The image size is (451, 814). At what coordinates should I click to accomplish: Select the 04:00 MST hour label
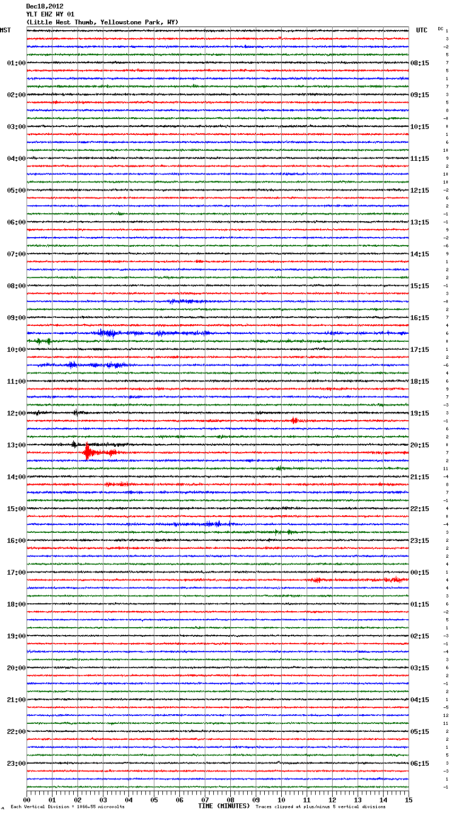point(16,159)
